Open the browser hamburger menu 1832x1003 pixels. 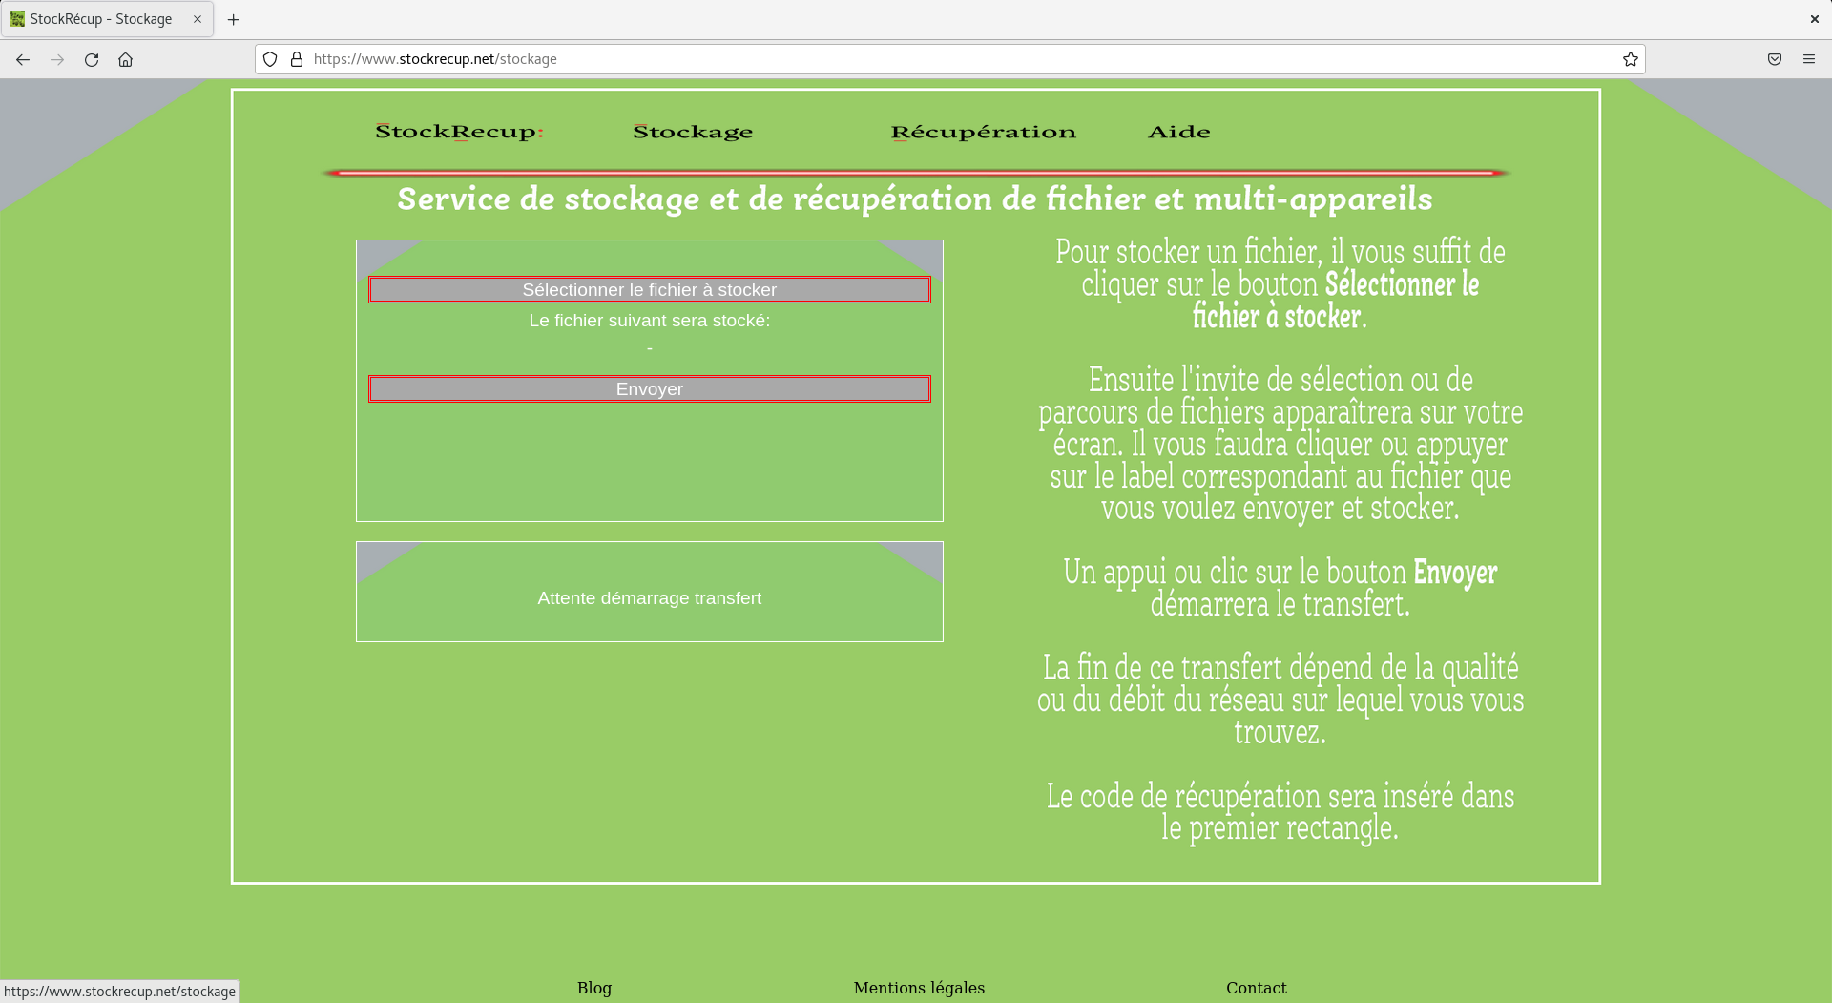click(1809, 59)
